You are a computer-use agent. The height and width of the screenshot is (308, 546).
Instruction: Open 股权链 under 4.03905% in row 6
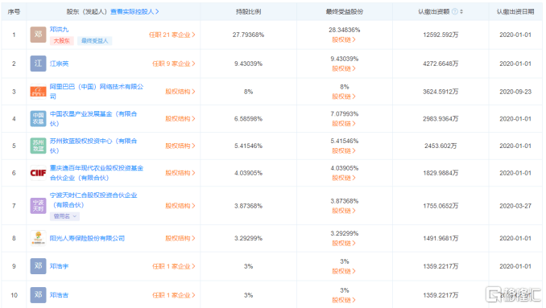(x=344, y=178)
